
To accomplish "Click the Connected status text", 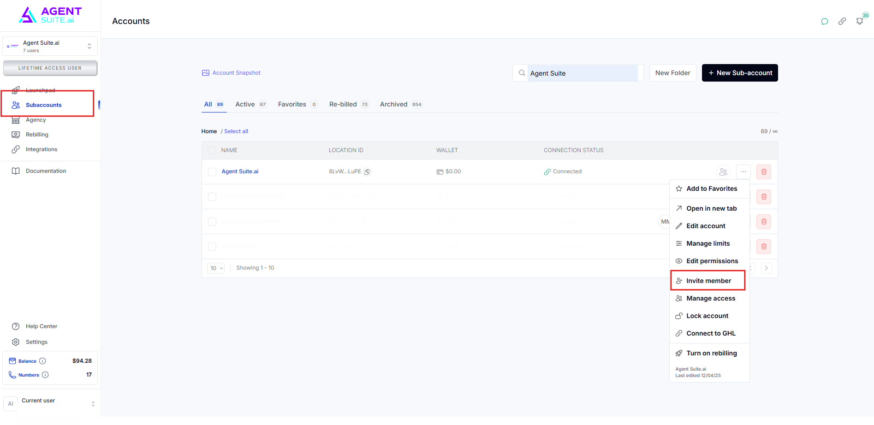I will coord(567,171).
